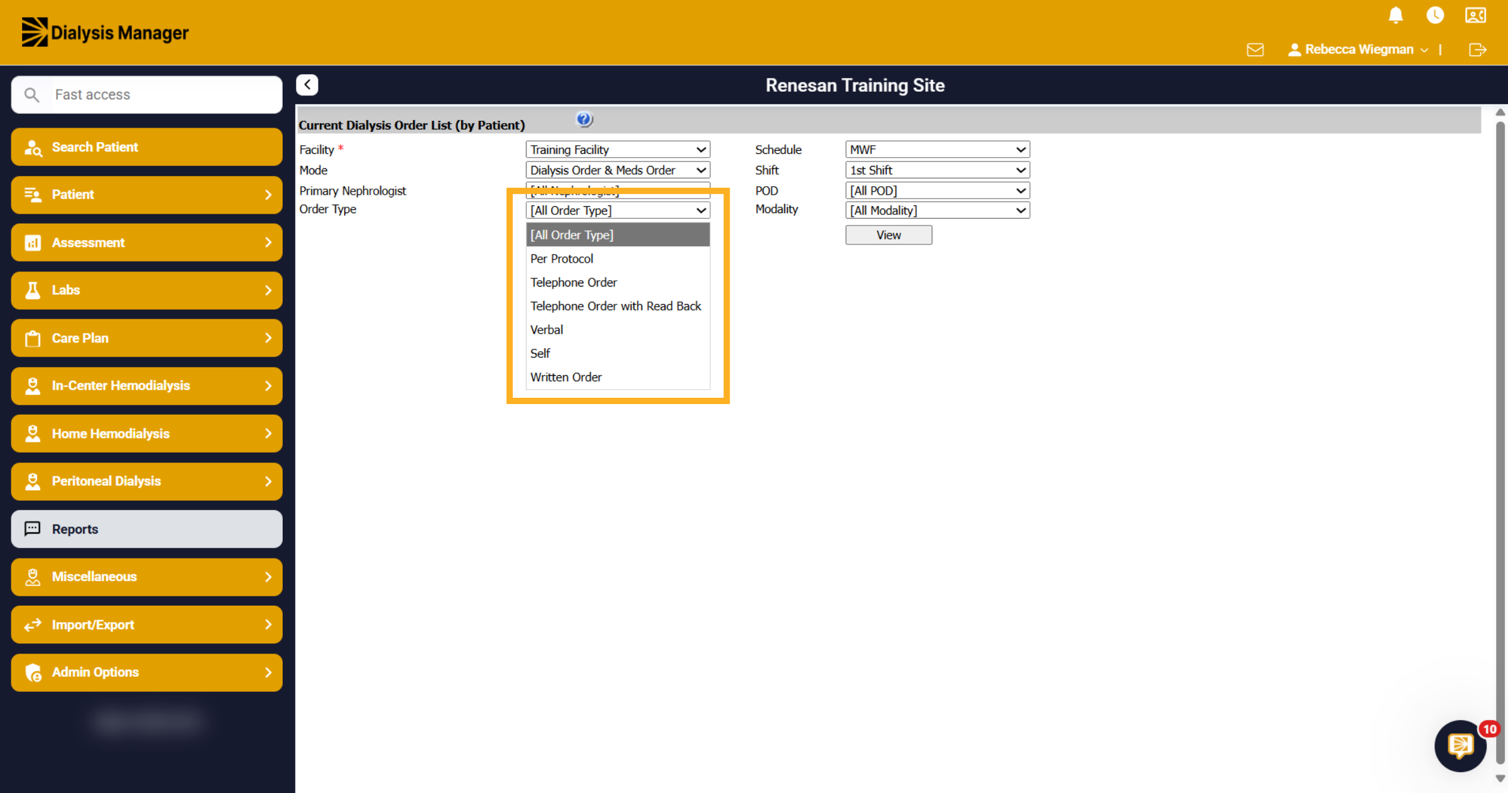Expand the Care Plan sidebar menu
The image size is (1508, 793).
coord(146,338)
